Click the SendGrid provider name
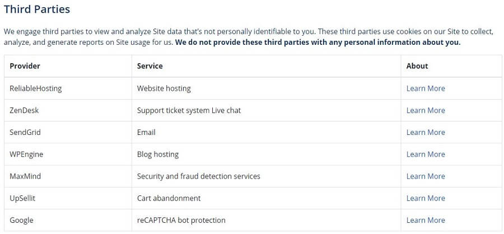 click(25, 132)
